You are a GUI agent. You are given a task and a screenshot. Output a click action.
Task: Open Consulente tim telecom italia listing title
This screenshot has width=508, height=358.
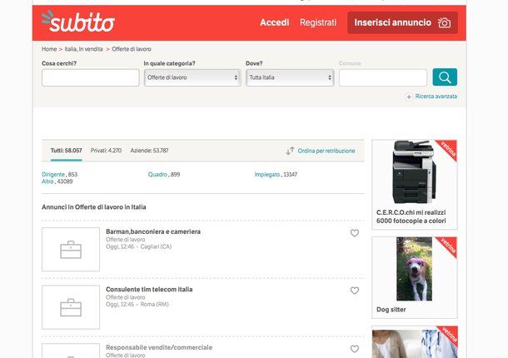[149, 290]
